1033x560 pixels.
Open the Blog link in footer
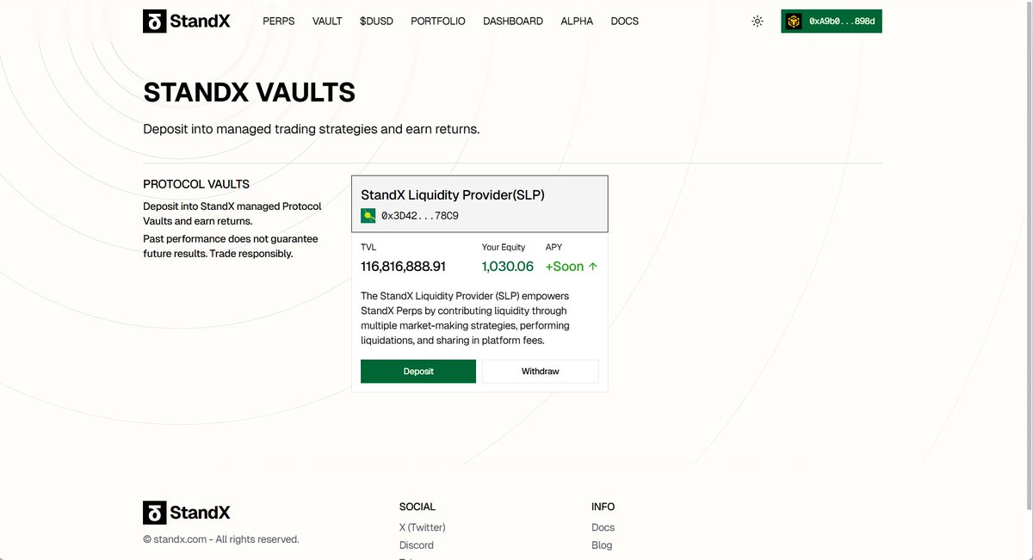pos(602,545)
